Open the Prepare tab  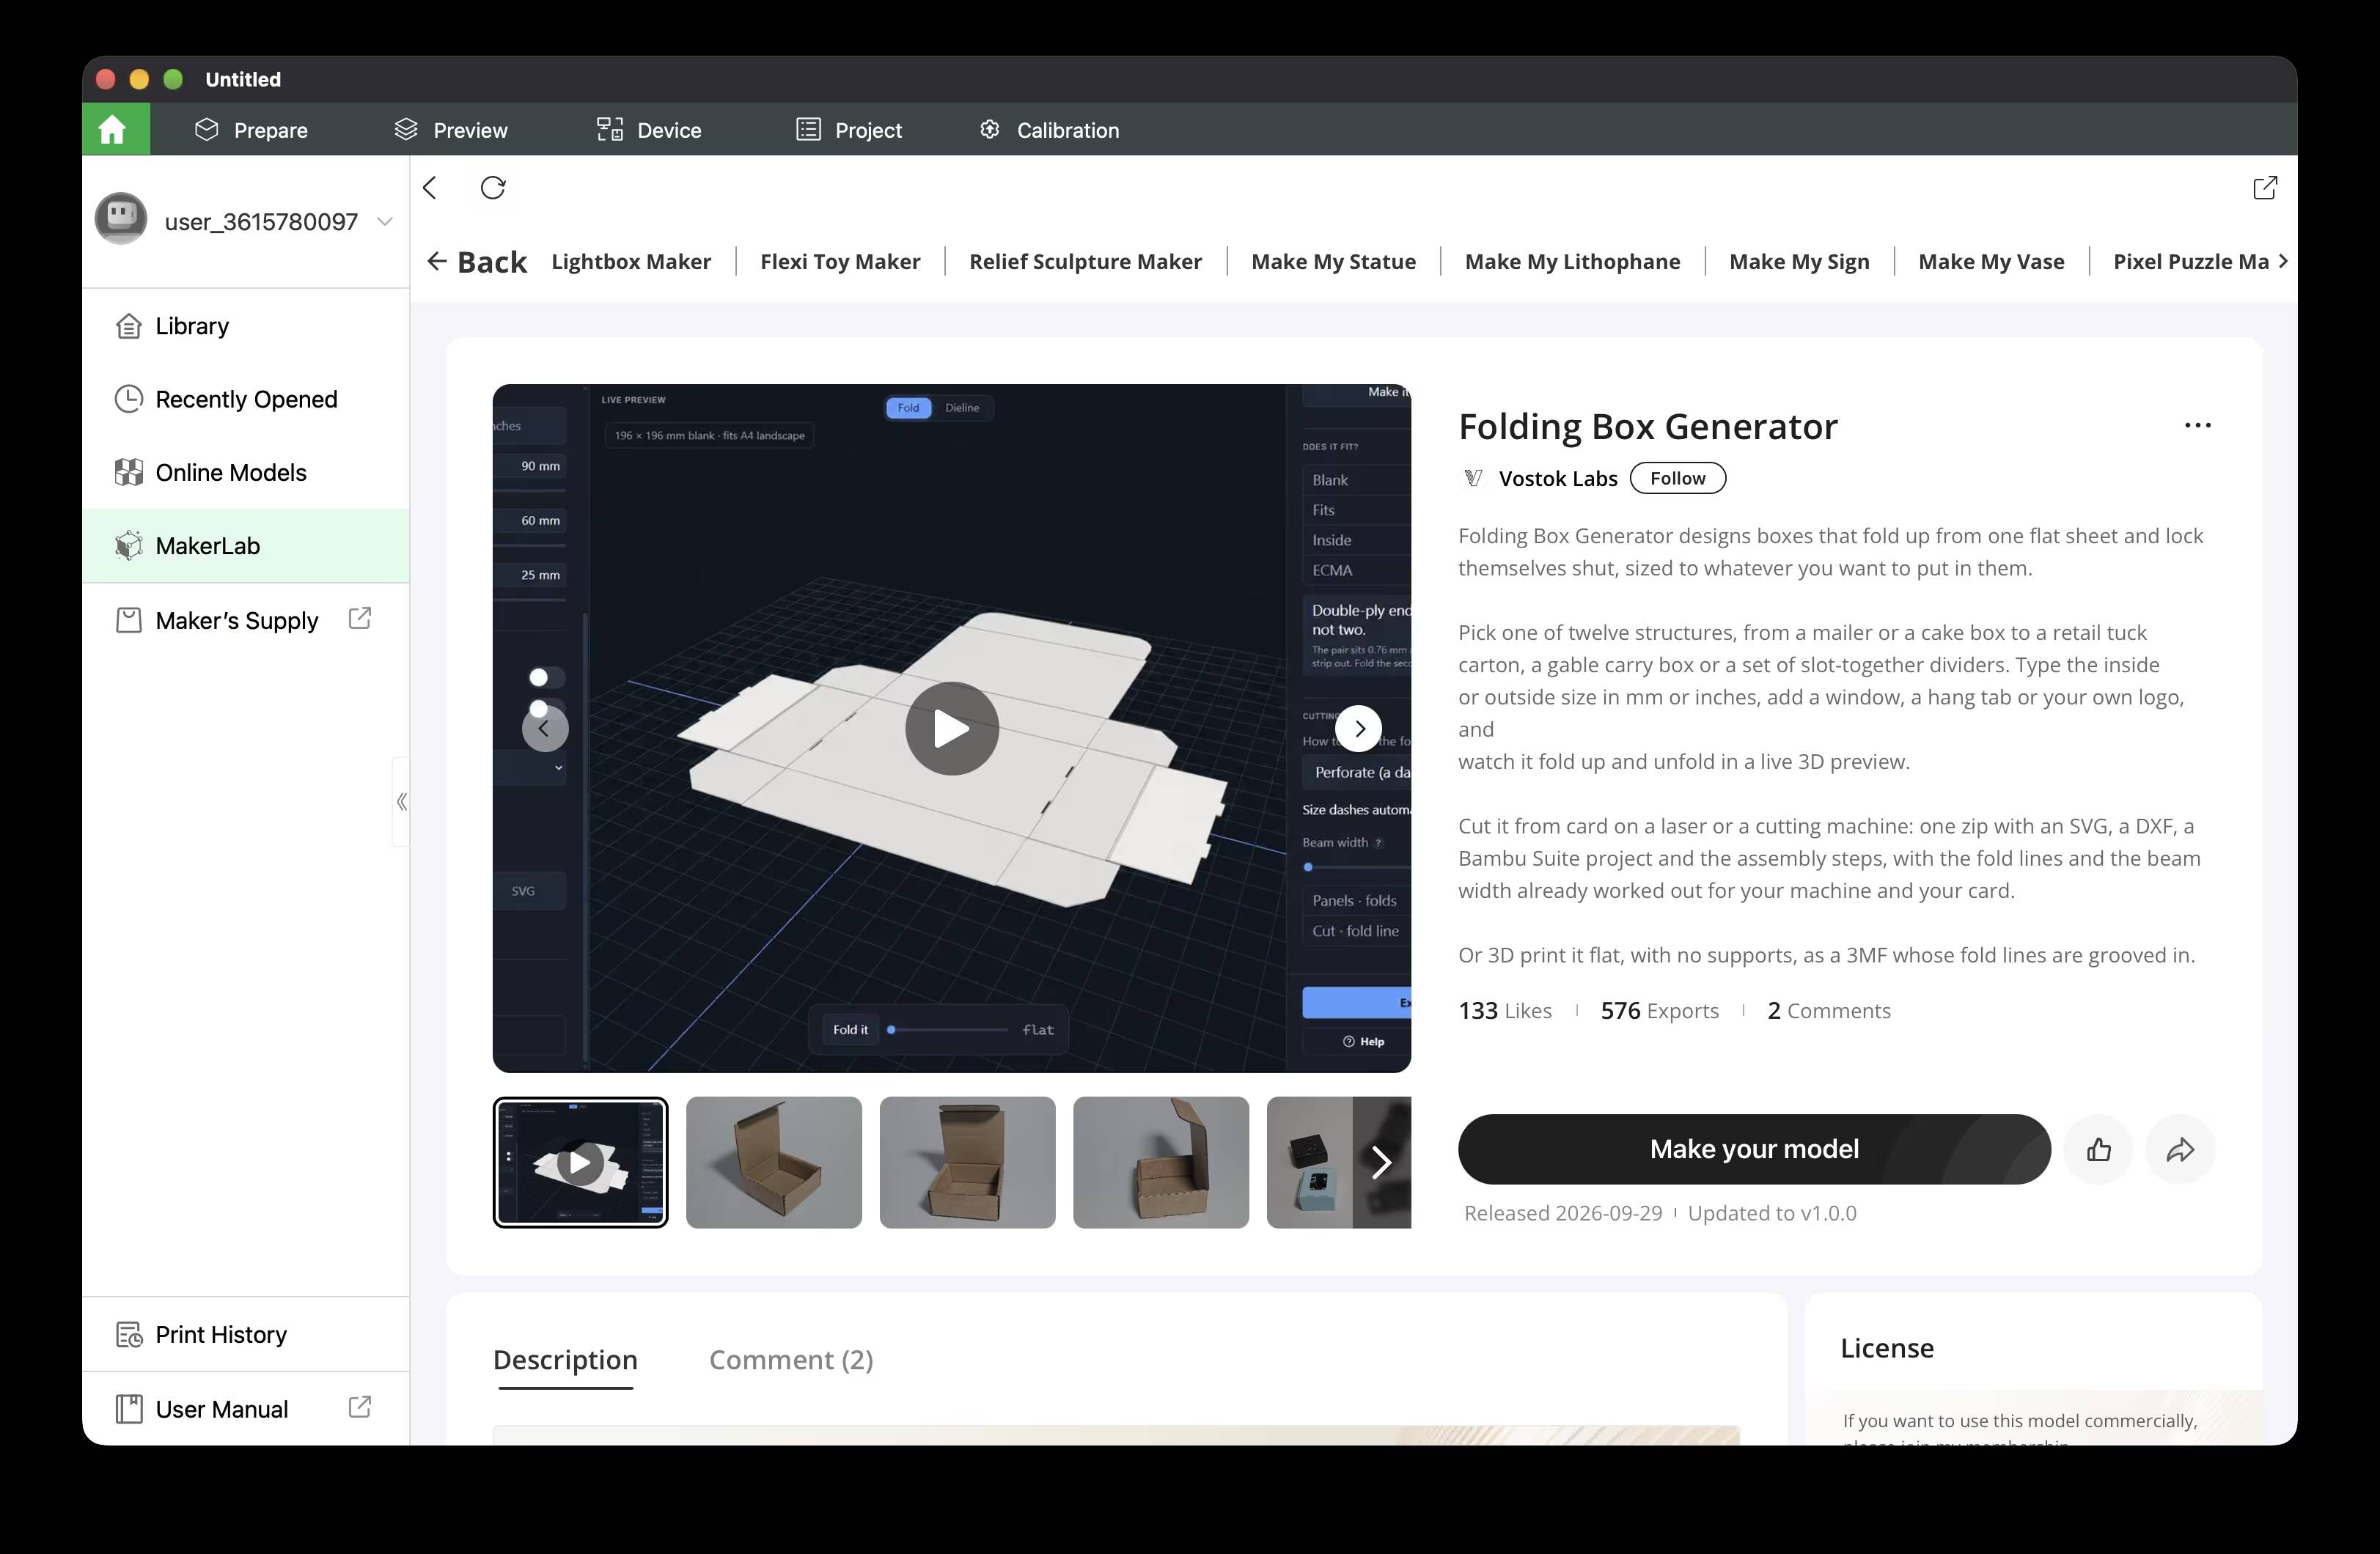coord(251,130)
